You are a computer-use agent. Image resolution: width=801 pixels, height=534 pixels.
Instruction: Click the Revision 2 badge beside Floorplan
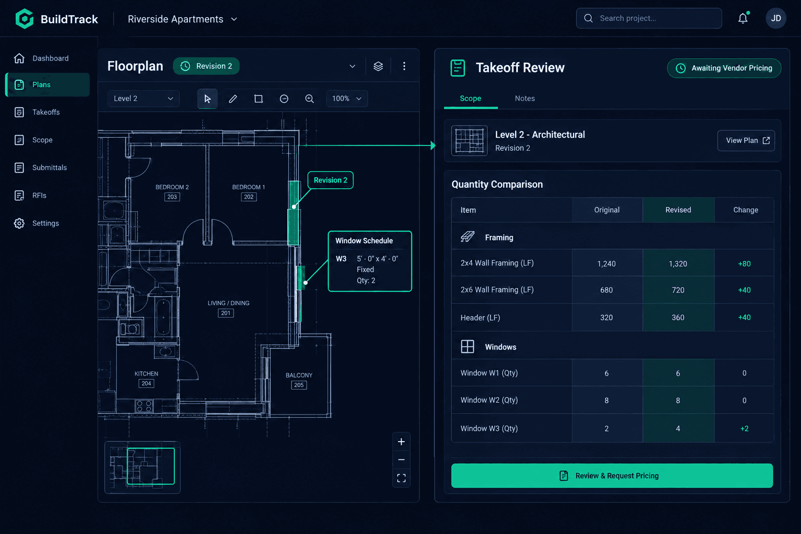point(206,66)
